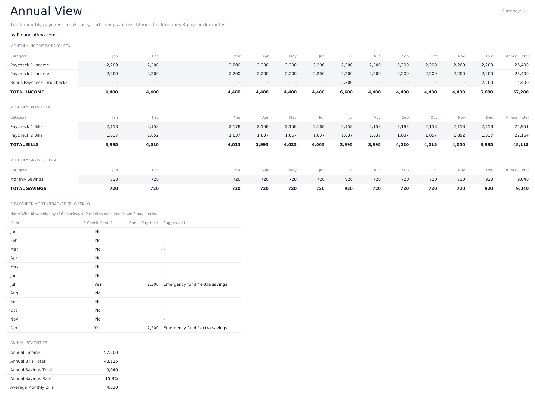Select the Paycheck 1 Income row label

pyautogui.click(x=29, y=65)
